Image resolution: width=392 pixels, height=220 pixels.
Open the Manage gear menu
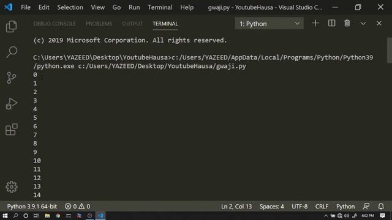click(12, 187)
